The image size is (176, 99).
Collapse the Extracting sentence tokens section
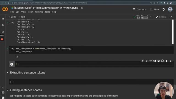tap(7, 73)
